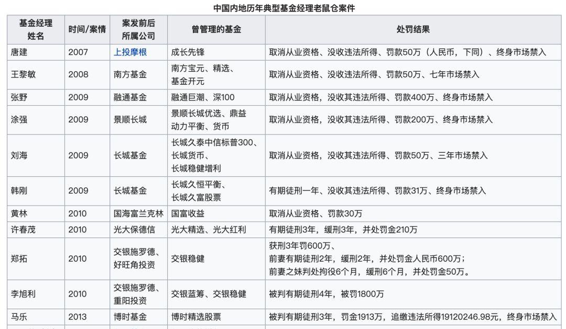
Task: Click the penalty text mentioning 罚金210万
Action: pos(343,230)
